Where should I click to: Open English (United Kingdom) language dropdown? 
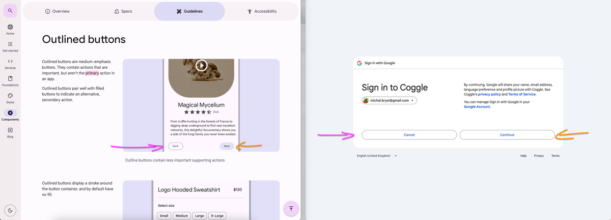pyautogui.click(x=377, y=156)
